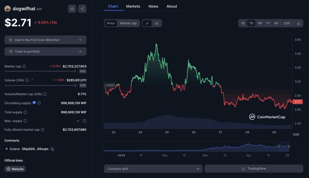Copy the Solana contract address
This screenshot has height=178, width=309.
53,149
